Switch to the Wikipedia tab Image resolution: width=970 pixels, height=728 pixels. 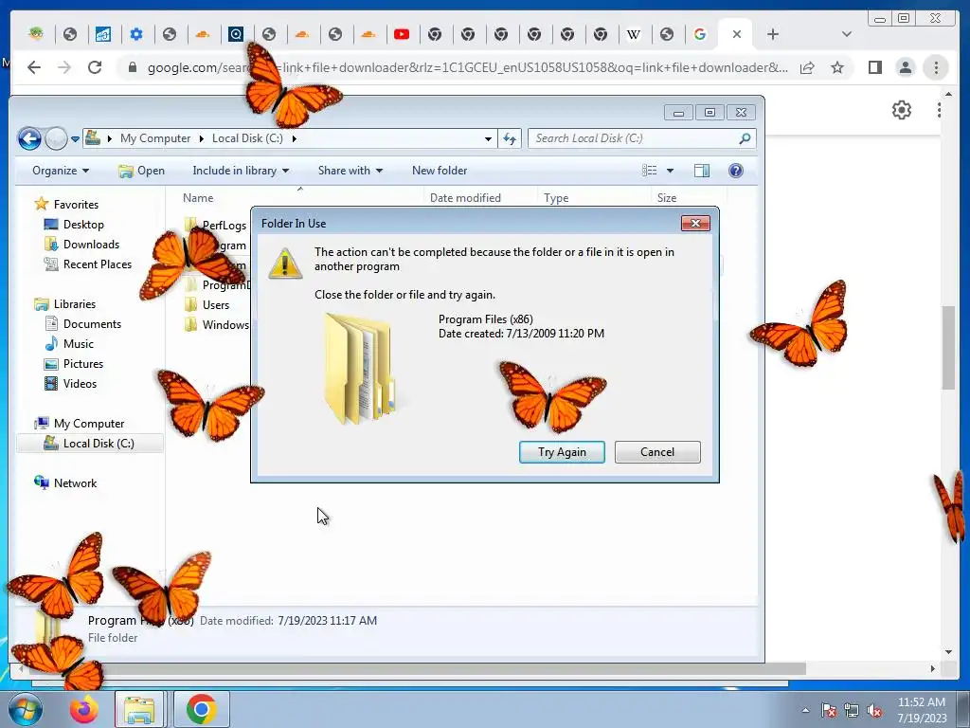pyautogui.click(x=634, y=34)
